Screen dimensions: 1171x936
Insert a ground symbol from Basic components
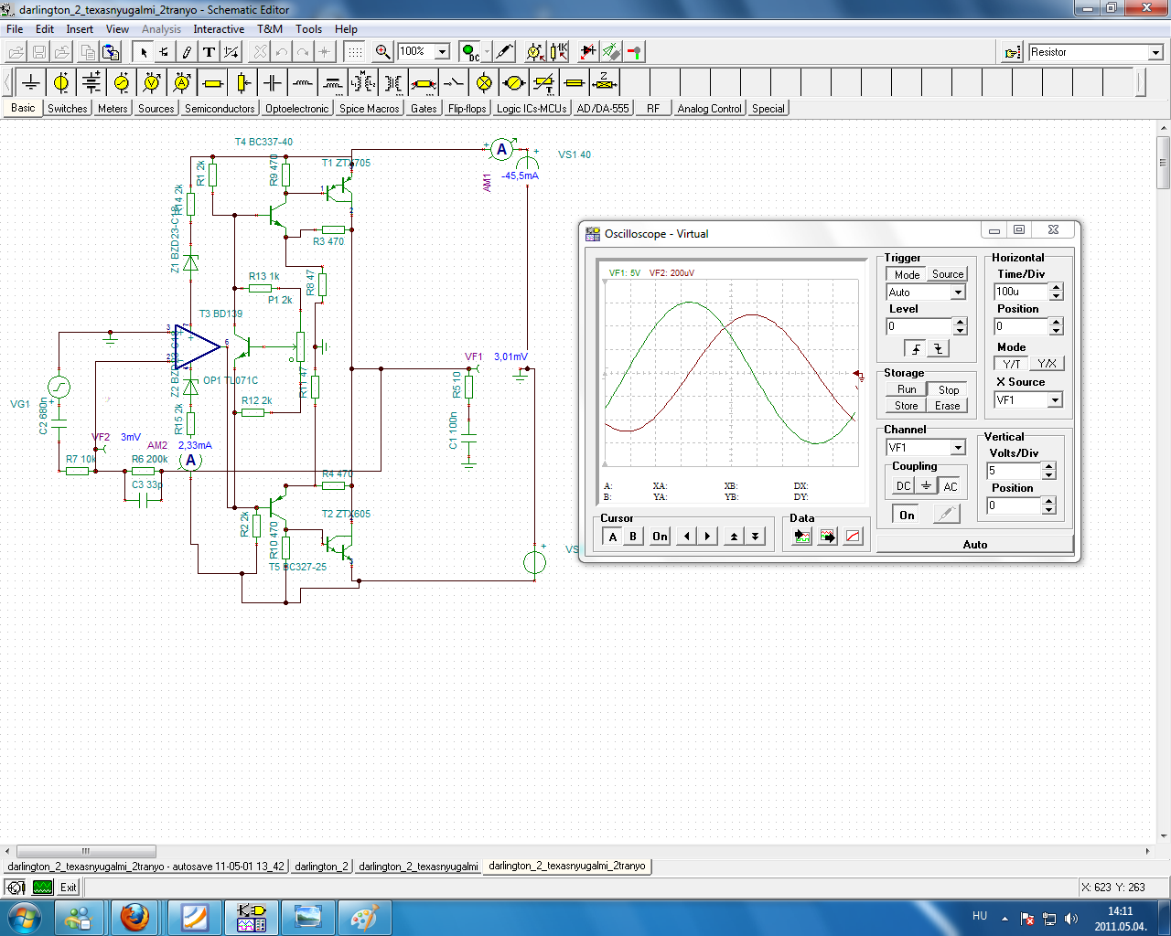click(x=31, y=83)
